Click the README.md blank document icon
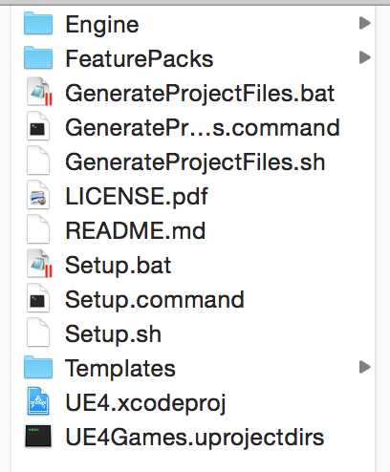Screen dimensions: 390x472 (38, 229)
